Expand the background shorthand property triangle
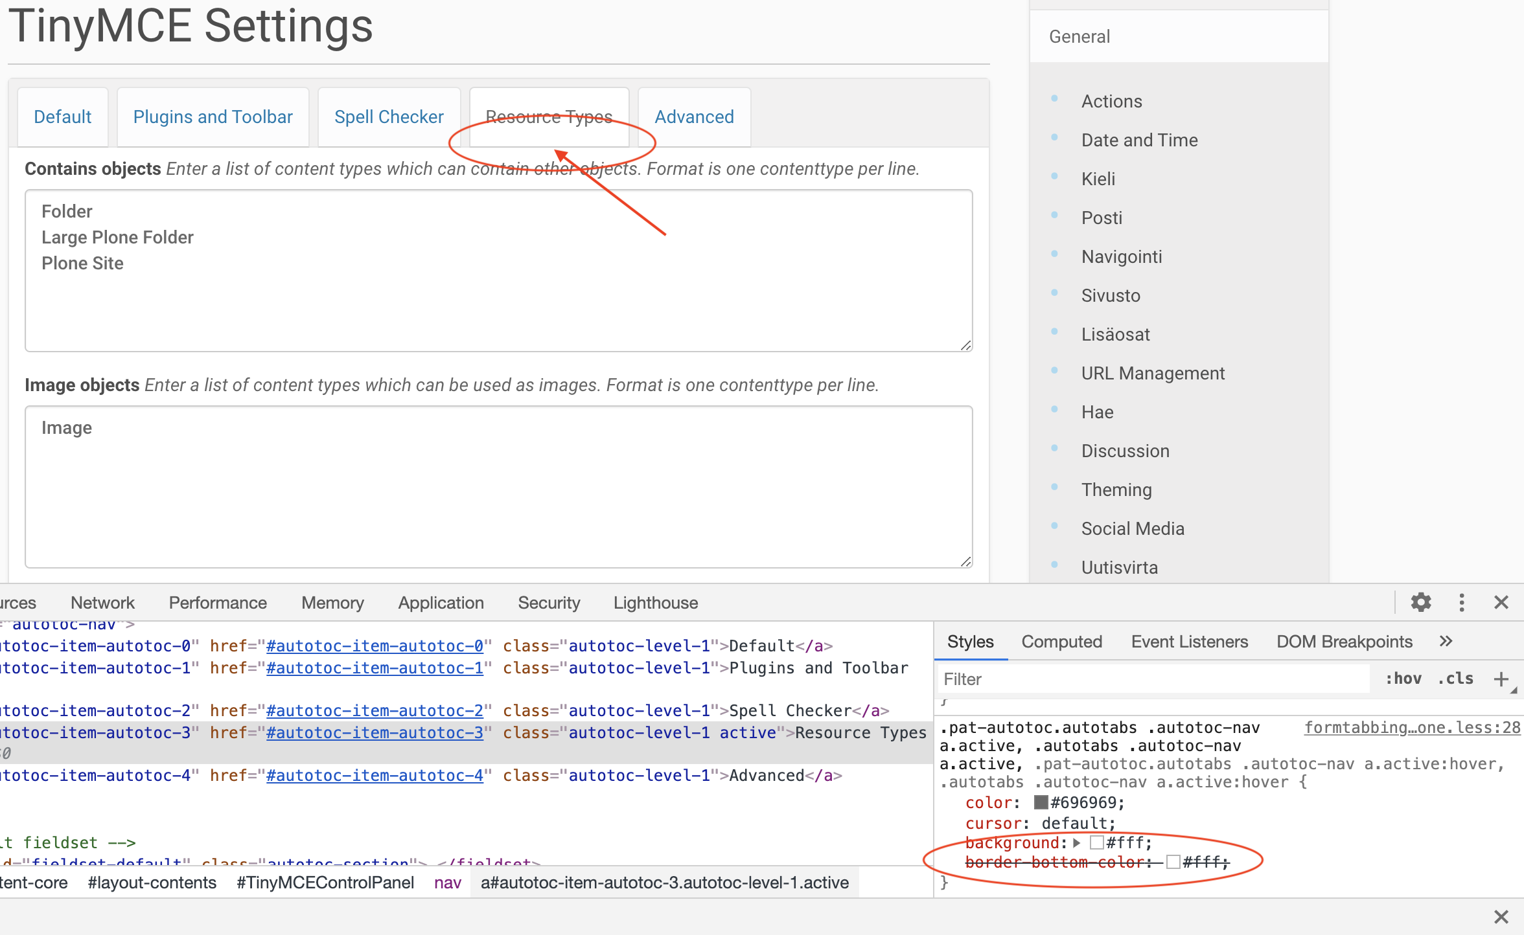1524x935 pixels. 1076,842
